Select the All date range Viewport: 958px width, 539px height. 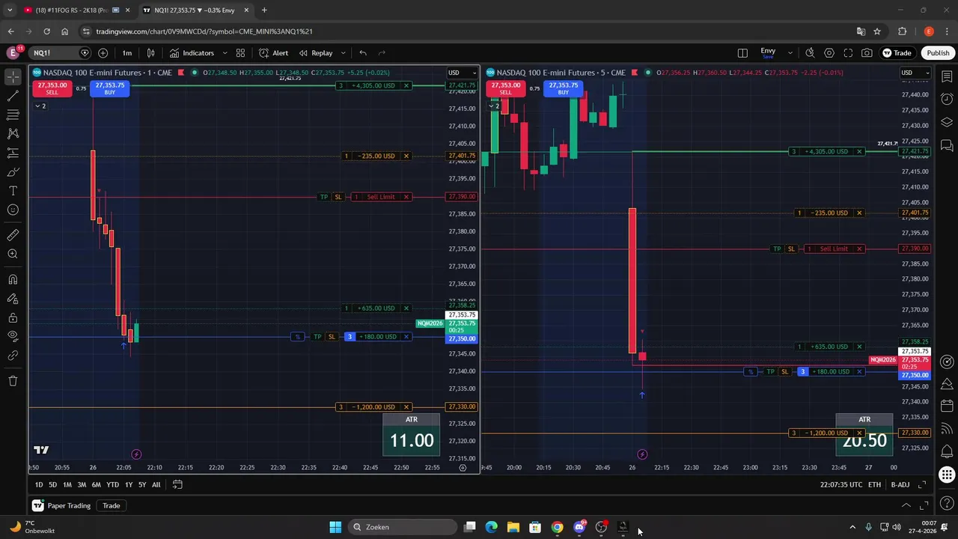pyautogui.click(x=156, y=484)
